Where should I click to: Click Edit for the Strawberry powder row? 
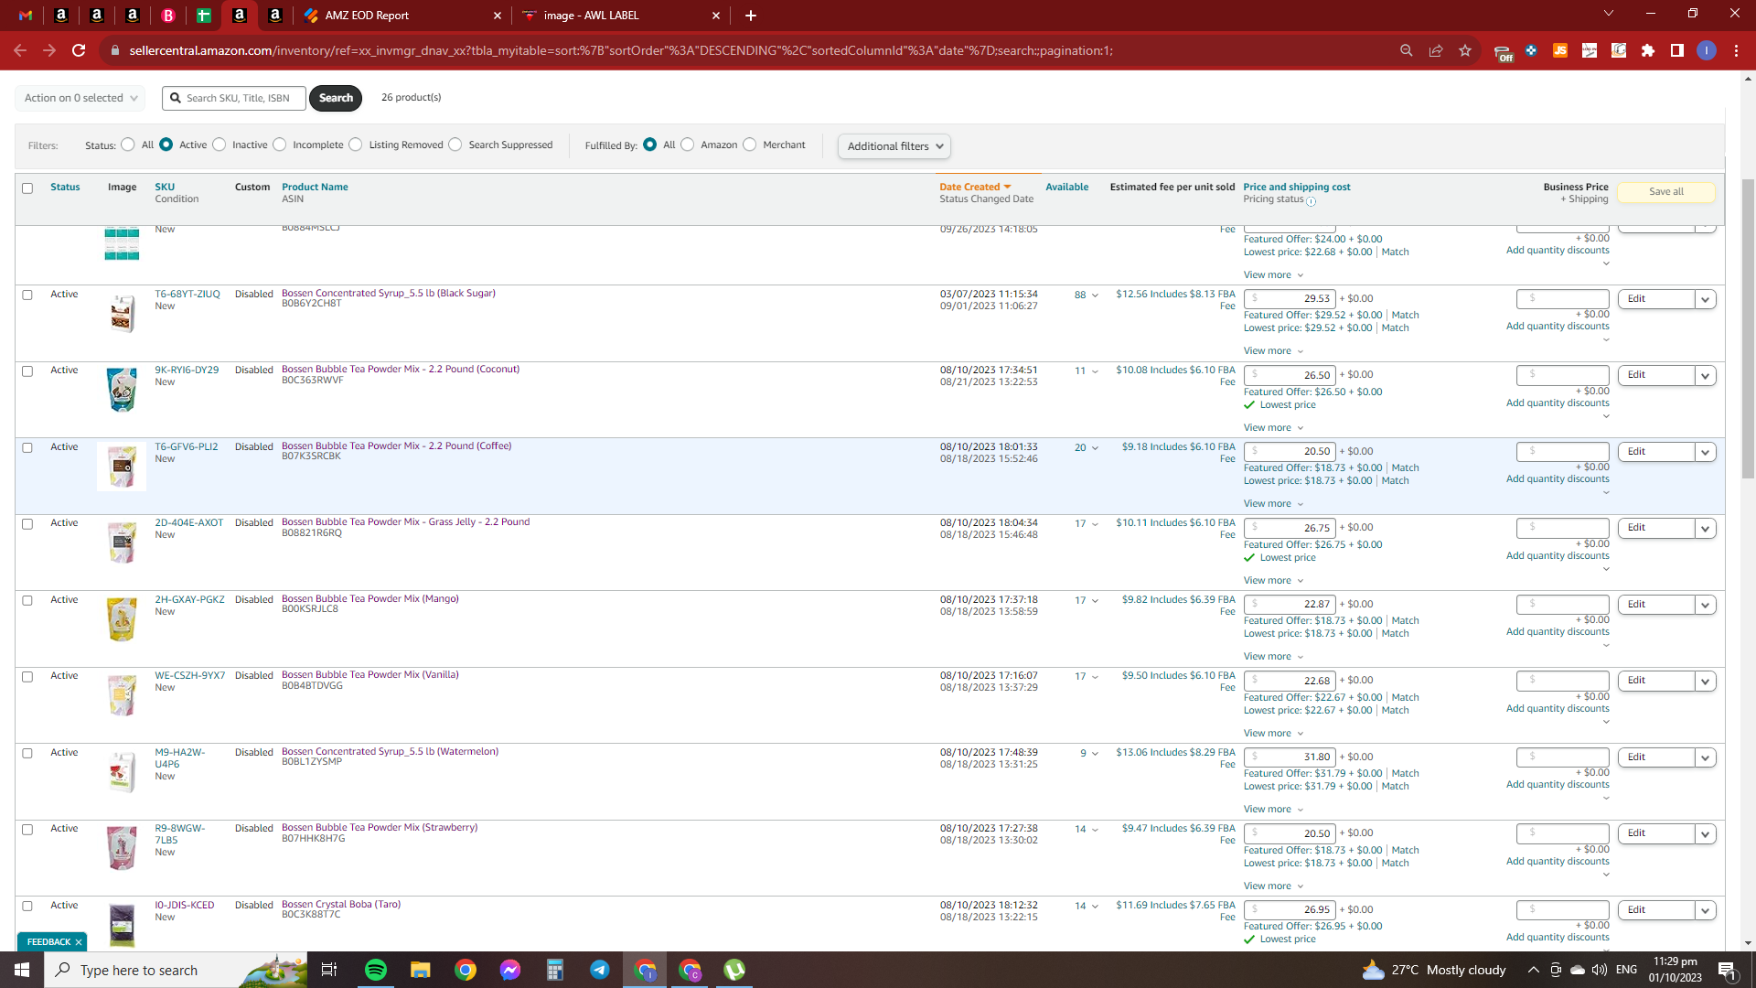[1656, 833]
